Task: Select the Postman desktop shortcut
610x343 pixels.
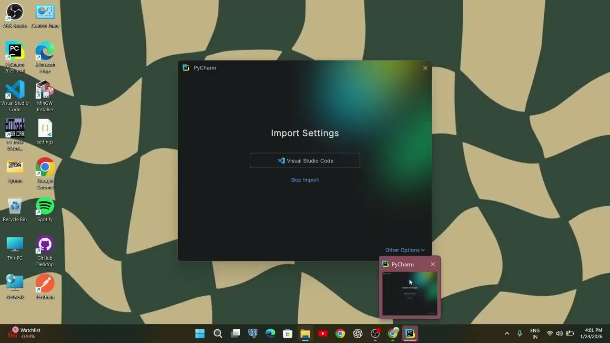Action: 45,286
